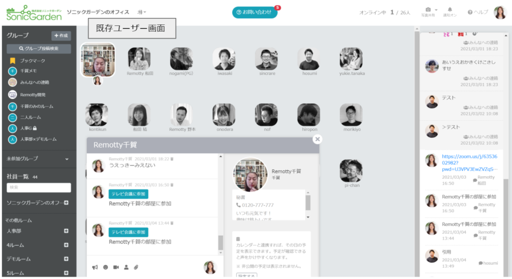This screenshot has height=279, width=512.
Task: Expand 人事部 room with plus icon
Action: [x=66, y=231]
